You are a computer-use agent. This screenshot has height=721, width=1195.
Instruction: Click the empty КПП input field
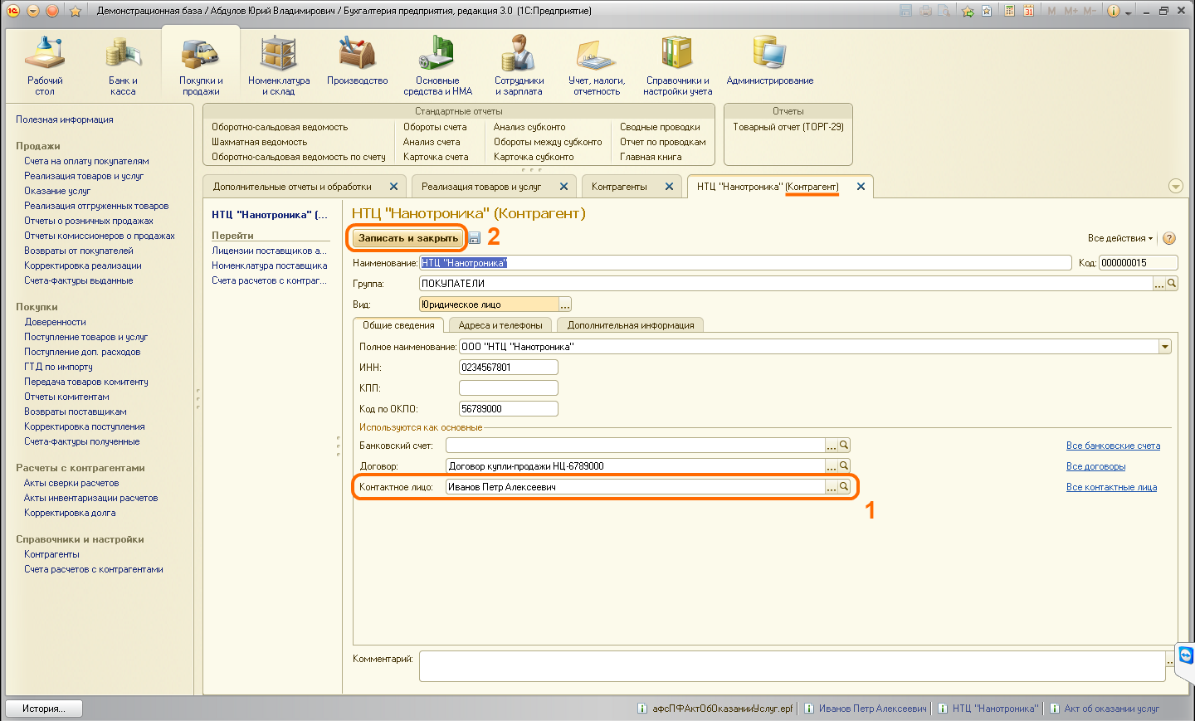[x=509, y=388]
